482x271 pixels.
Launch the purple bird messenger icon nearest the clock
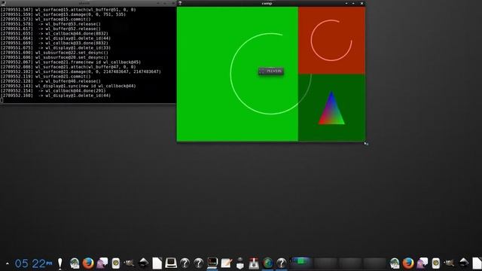click(x=102, y=263)
